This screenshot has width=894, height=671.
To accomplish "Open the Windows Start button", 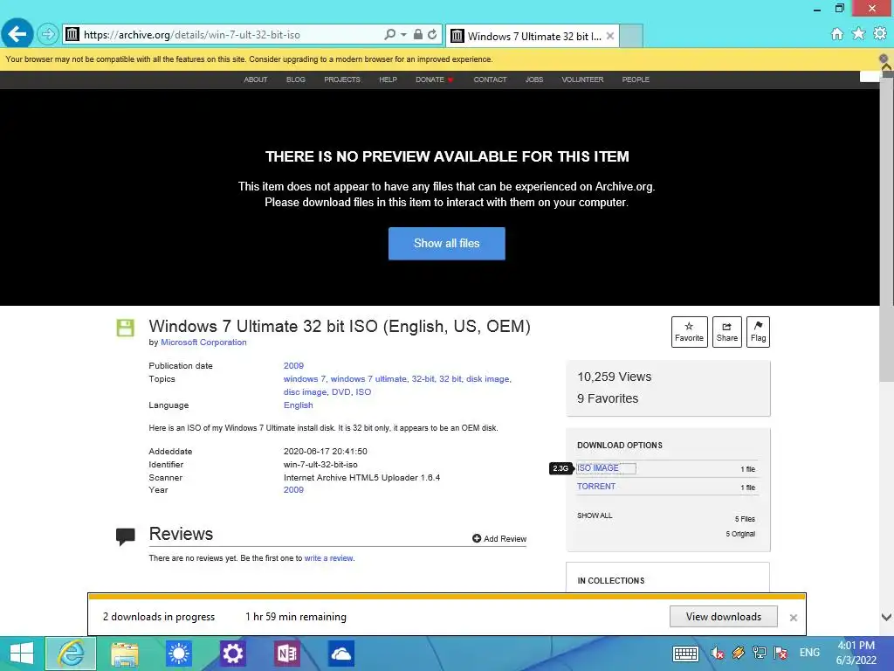I will (x=22, y=654).
